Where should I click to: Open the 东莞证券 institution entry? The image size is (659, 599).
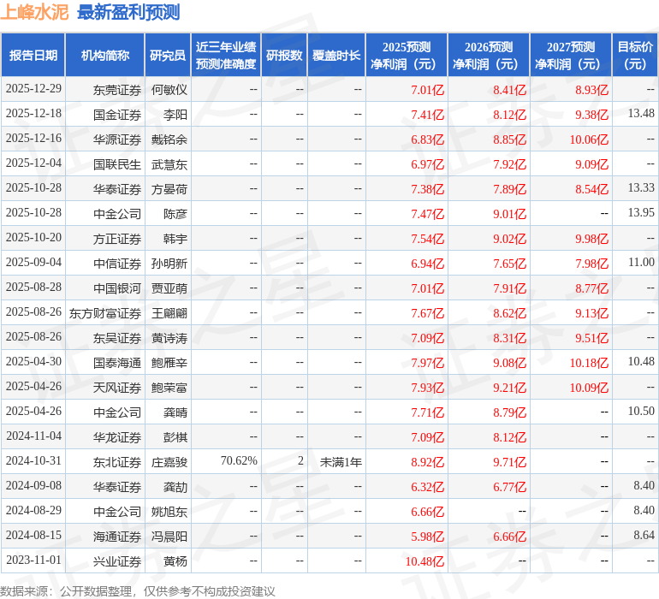coord(117,90)
